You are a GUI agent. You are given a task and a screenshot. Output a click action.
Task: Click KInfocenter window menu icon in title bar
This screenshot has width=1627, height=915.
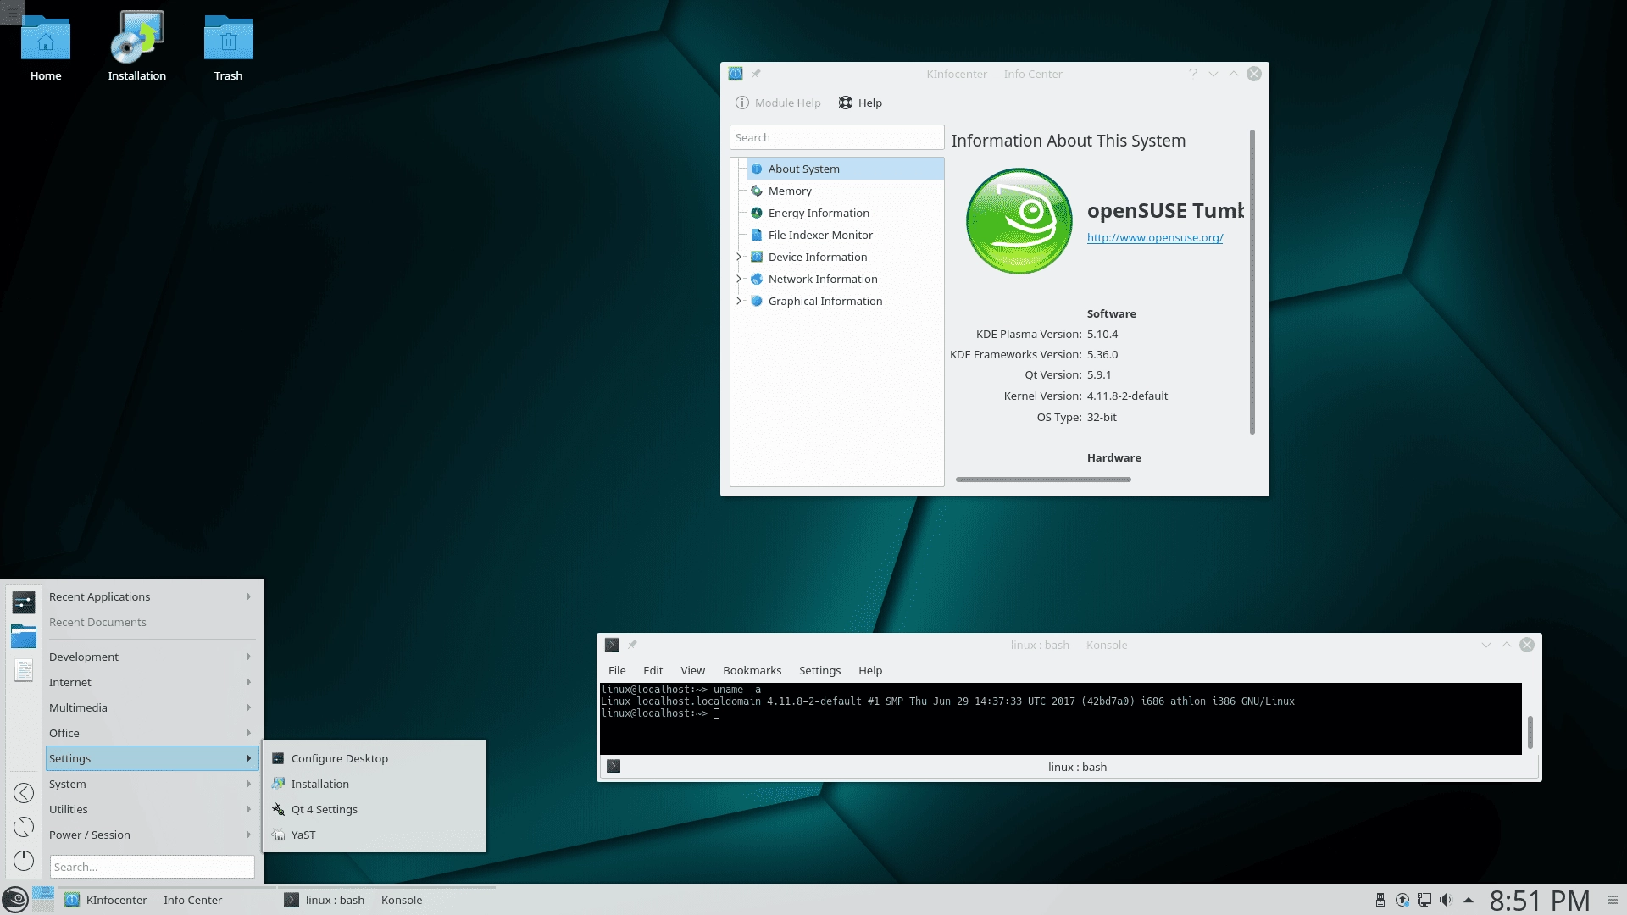(x=736, y=74)
